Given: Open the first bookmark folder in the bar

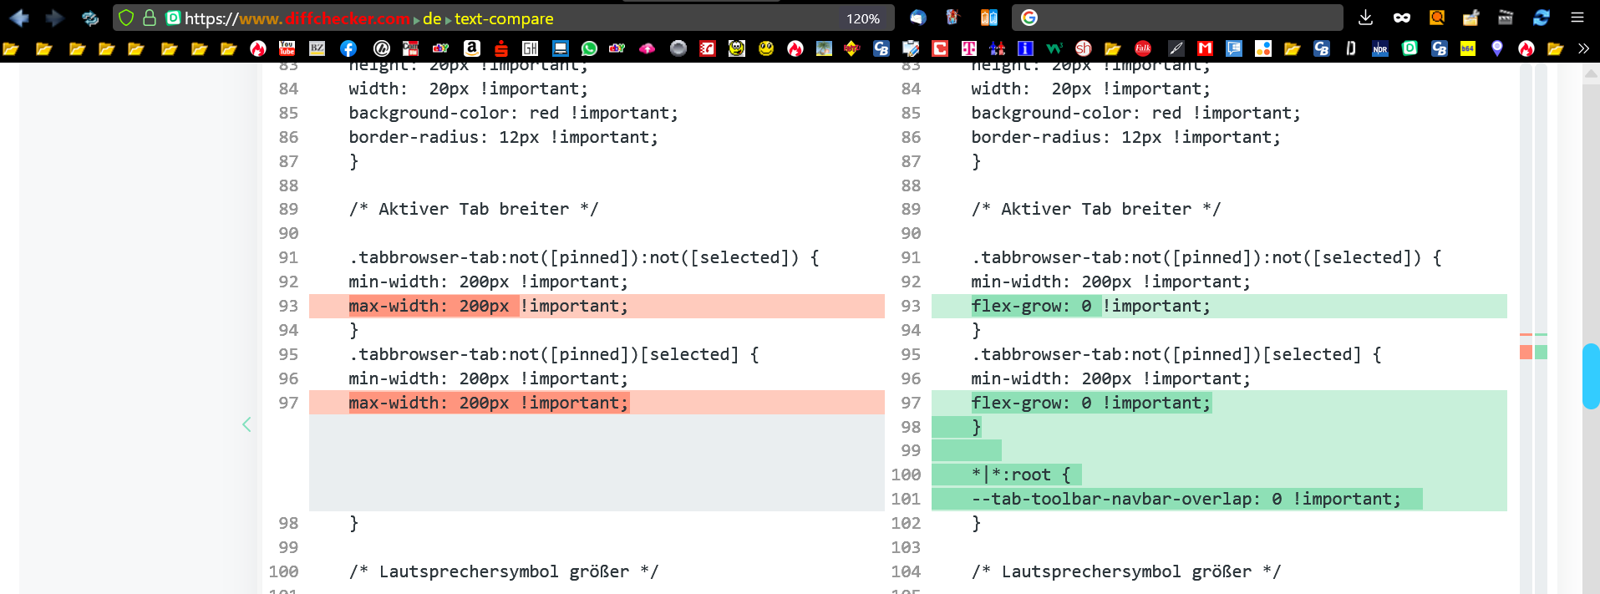Looking at the screenshot, I should point(11,48).
